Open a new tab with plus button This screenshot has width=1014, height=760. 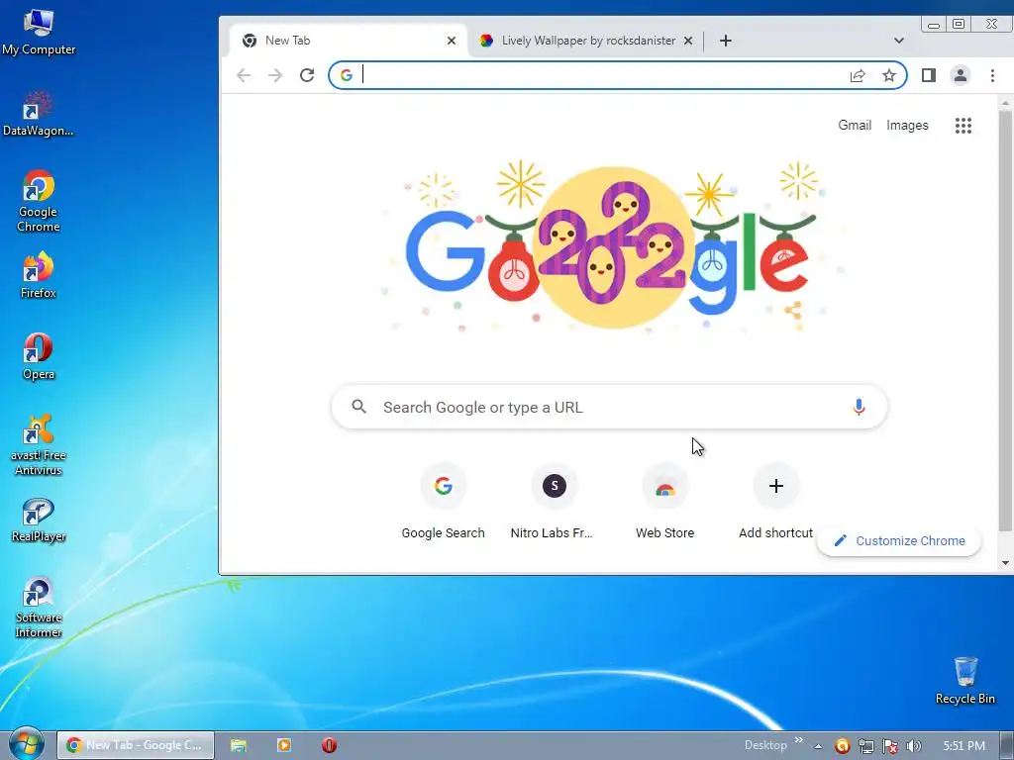pyautogui.click(x=726, y=41)
